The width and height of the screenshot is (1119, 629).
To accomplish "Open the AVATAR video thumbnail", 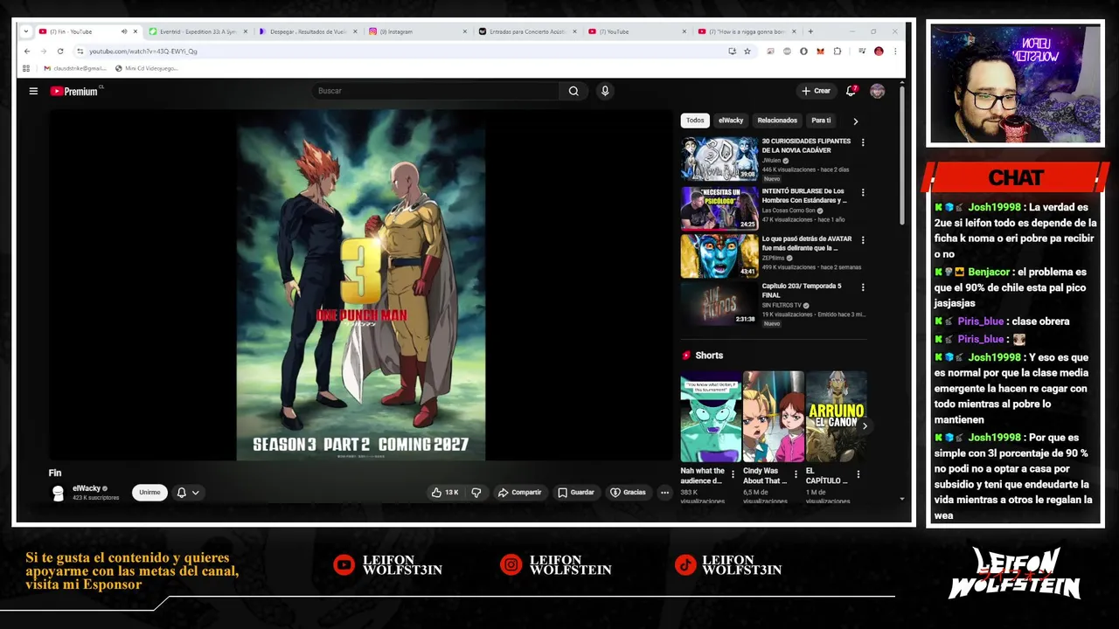I will tap(719, 256).
